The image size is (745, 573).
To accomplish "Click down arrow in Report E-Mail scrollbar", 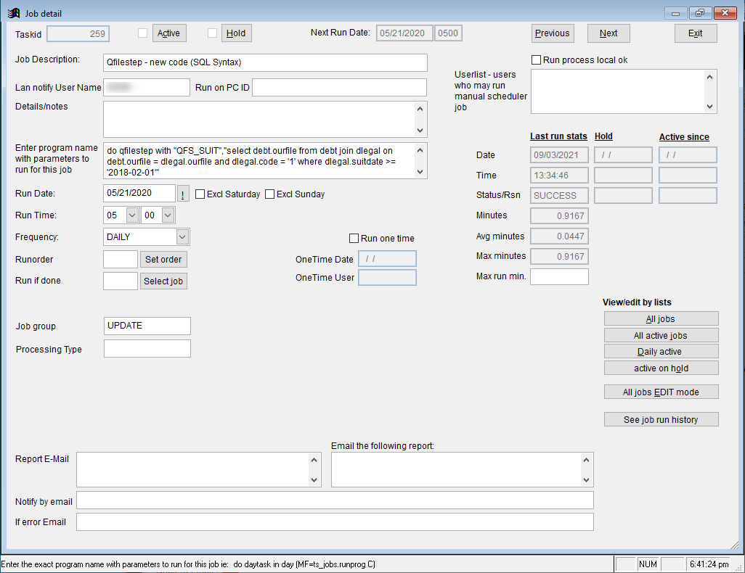I will pos(314,480).
